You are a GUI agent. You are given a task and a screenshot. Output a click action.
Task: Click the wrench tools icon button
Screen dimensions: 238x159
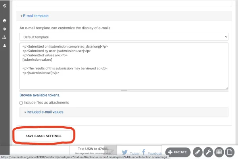208,152
